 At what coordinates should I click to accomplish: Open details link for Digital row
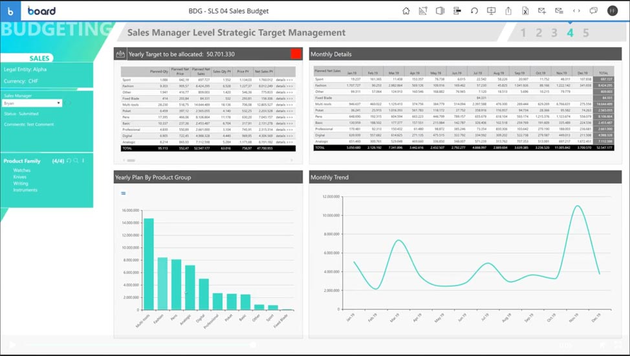285,136
